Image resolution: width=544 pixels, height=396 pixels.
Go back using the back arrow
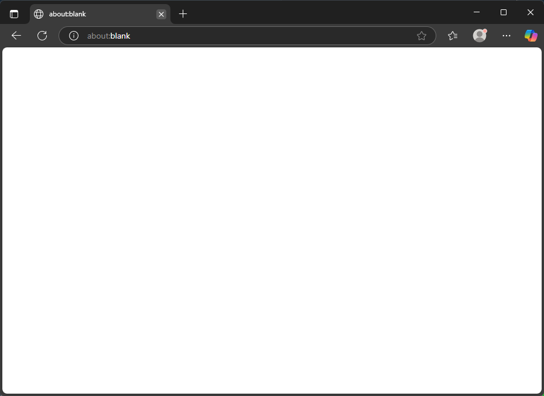click(16, 36)
